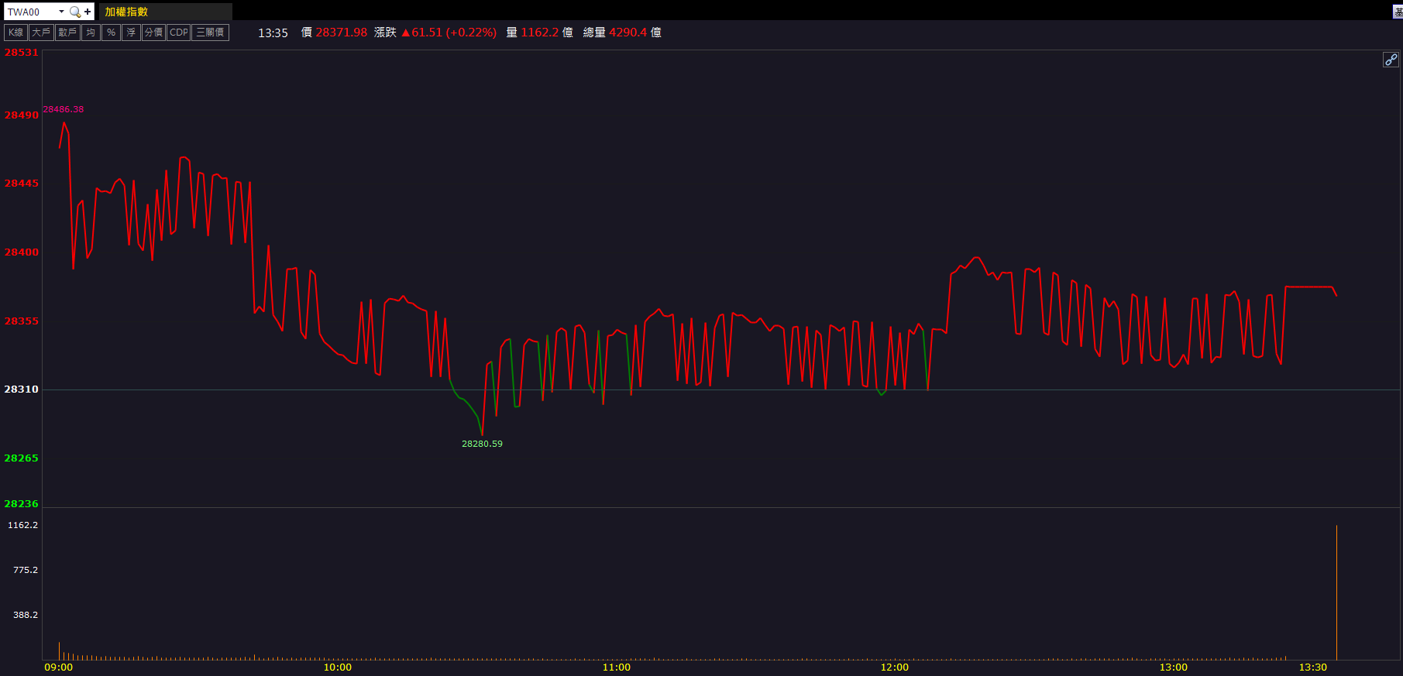
Task: Click the 28486.38 high price label
Action: [64, 109]
